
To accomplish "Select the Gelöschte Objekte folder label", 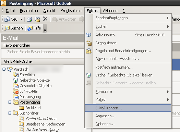I will tap(35, 80).
